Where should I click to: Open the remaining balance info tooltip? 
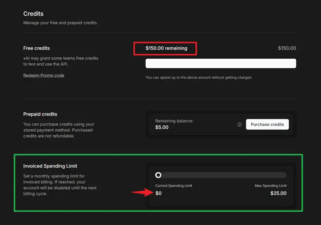pyautogui.click(x=240, y=124)
